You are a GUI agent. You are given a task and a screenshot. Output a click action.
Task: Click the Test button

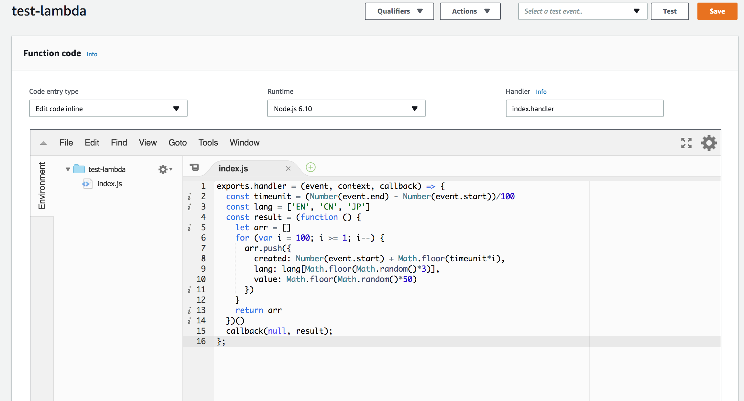[670, 11]
